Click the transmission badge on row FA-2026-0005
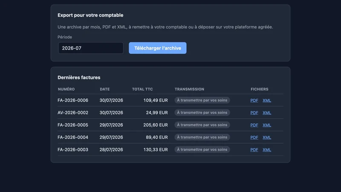Image resolution: width=341 pixels, height=192 pixels. pyautogui.click(x=202, y=125)
